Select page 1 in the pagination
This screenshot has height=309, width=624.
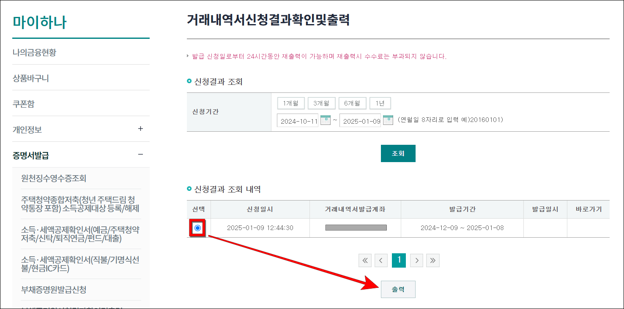tap(399, 260)
